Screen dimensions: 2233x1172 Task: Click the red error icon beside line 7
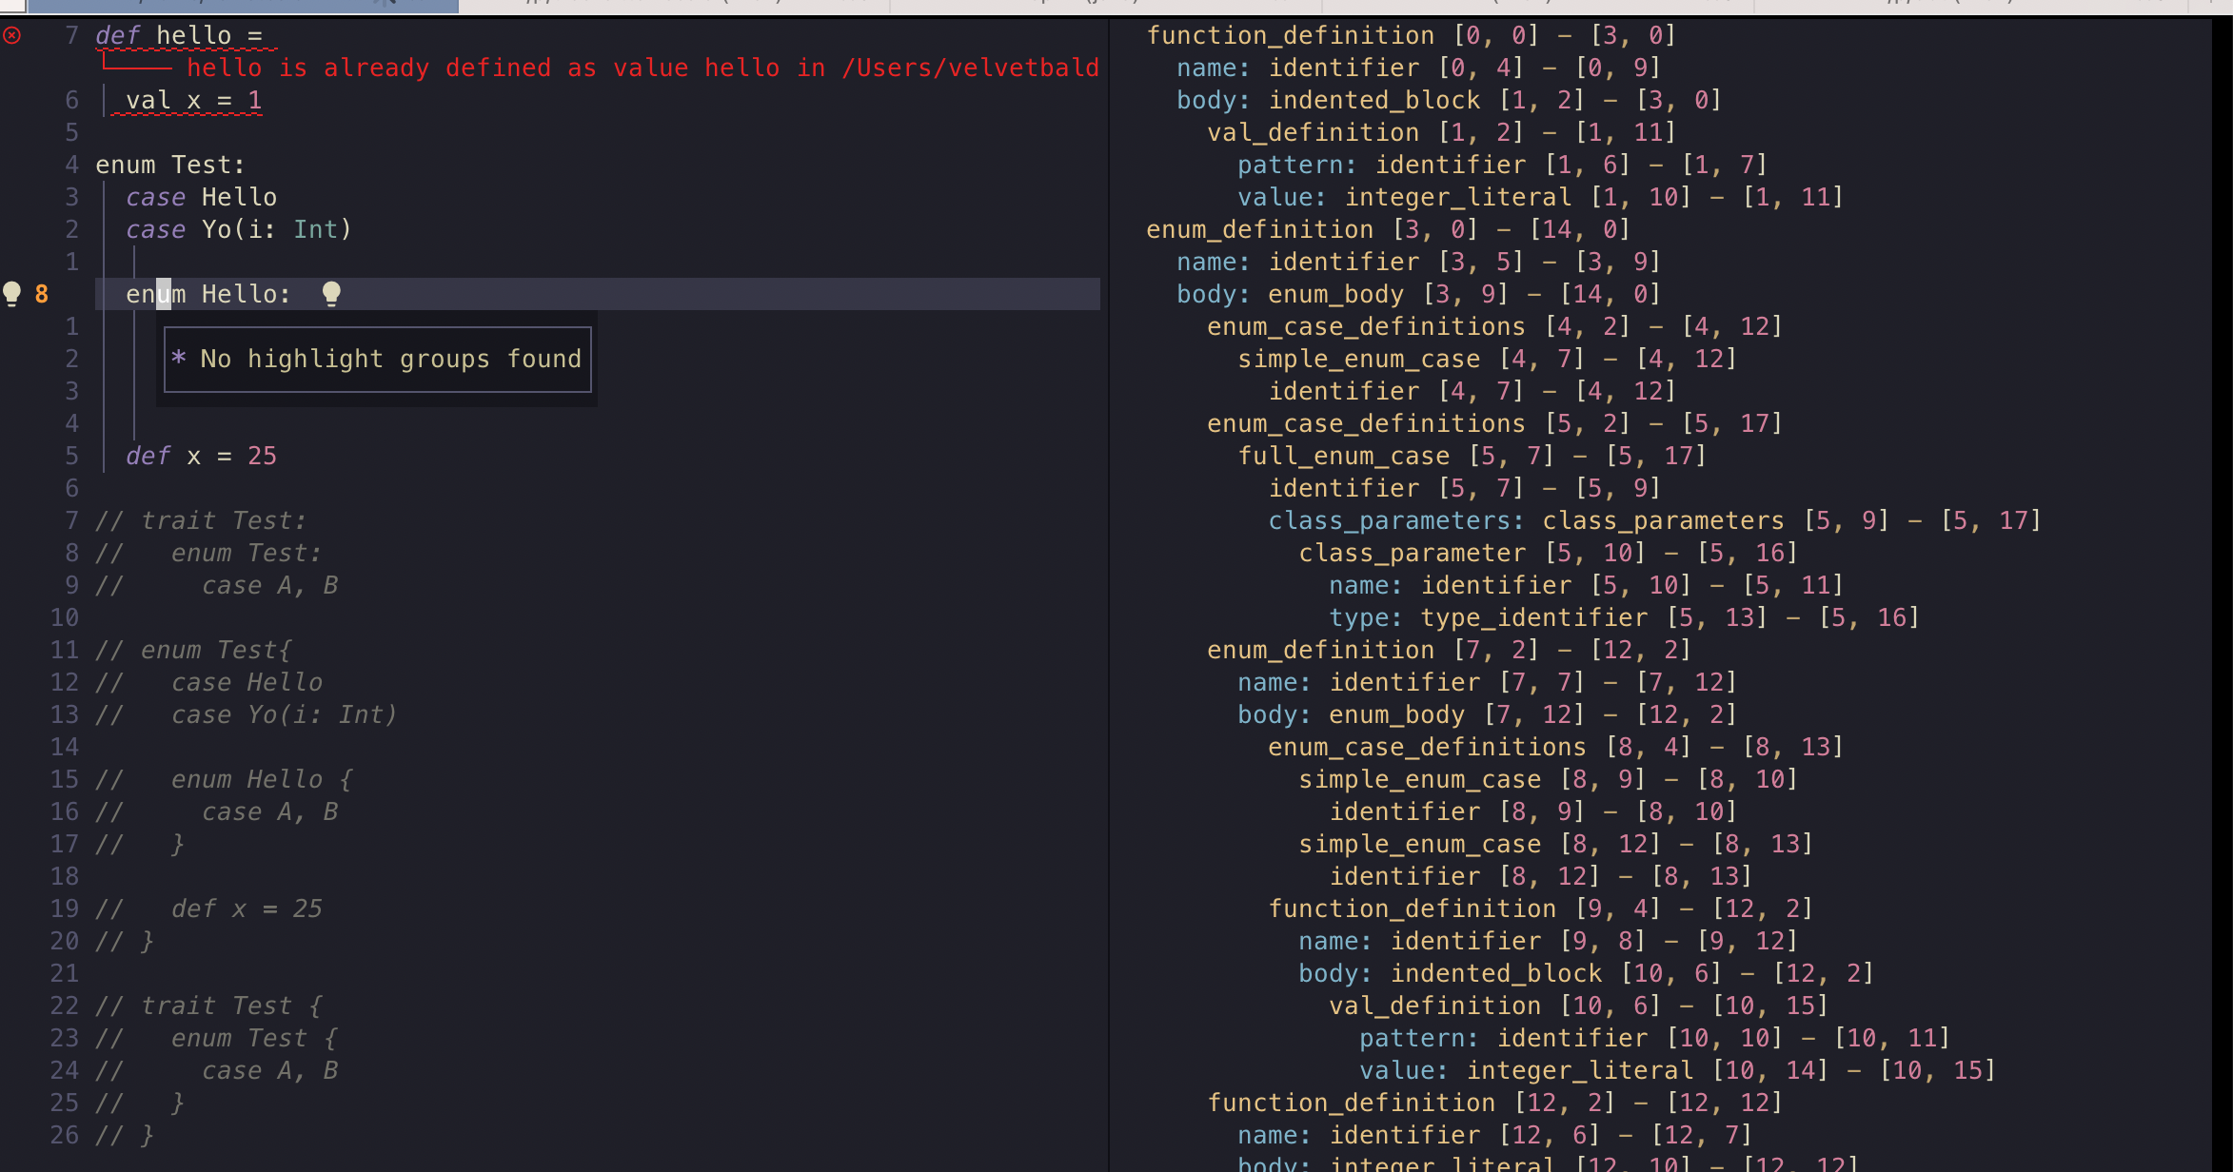pos(12,36)
